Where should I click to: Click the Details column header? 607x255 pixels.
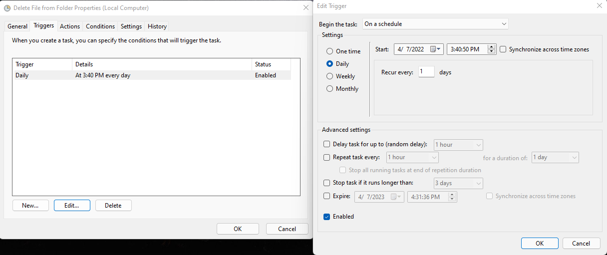(162, 64)
